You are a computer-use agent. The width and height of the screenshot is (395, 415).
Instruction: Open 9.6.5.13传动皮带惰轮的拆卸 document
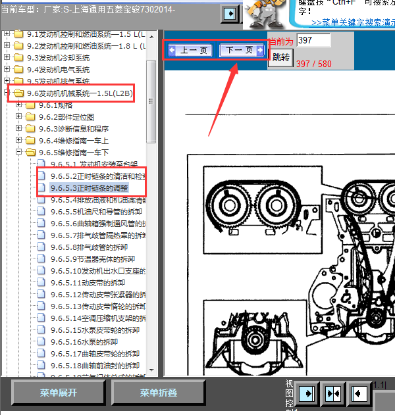pyautogui.click(x=98, y=306)
